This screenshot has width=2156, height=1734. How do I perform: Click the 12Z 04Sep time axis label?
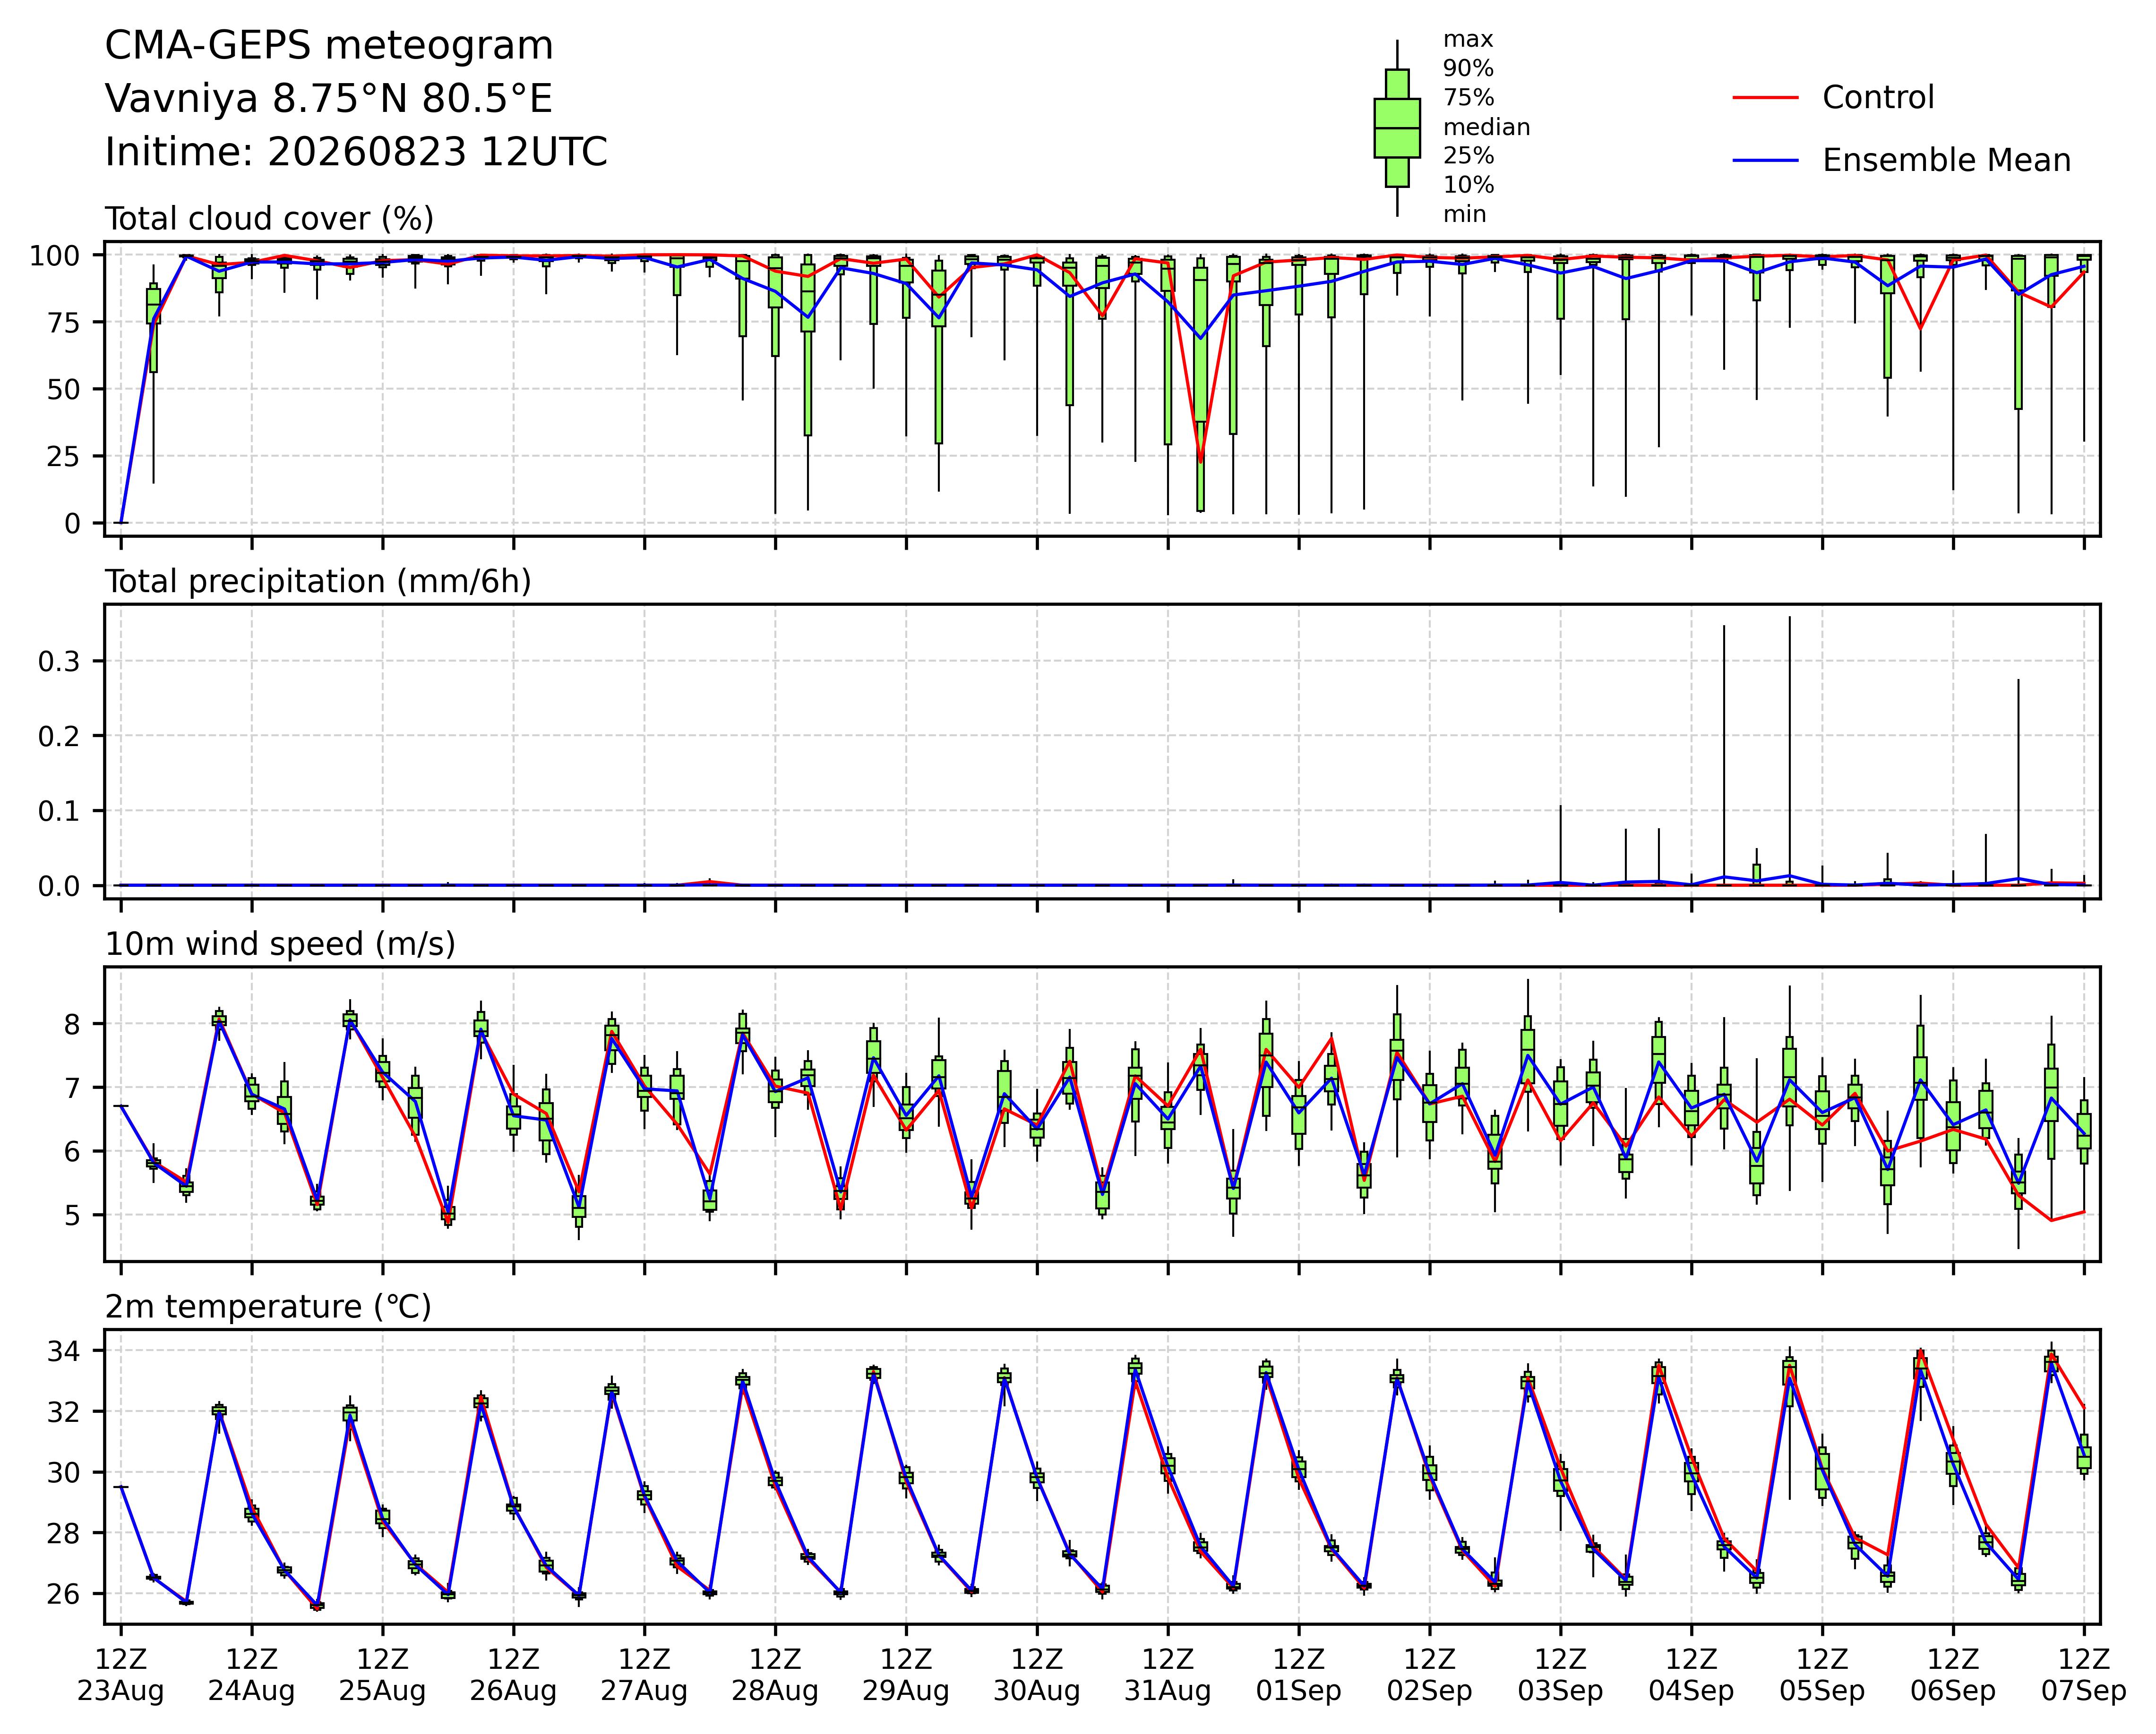[x=1691, y=1675]
